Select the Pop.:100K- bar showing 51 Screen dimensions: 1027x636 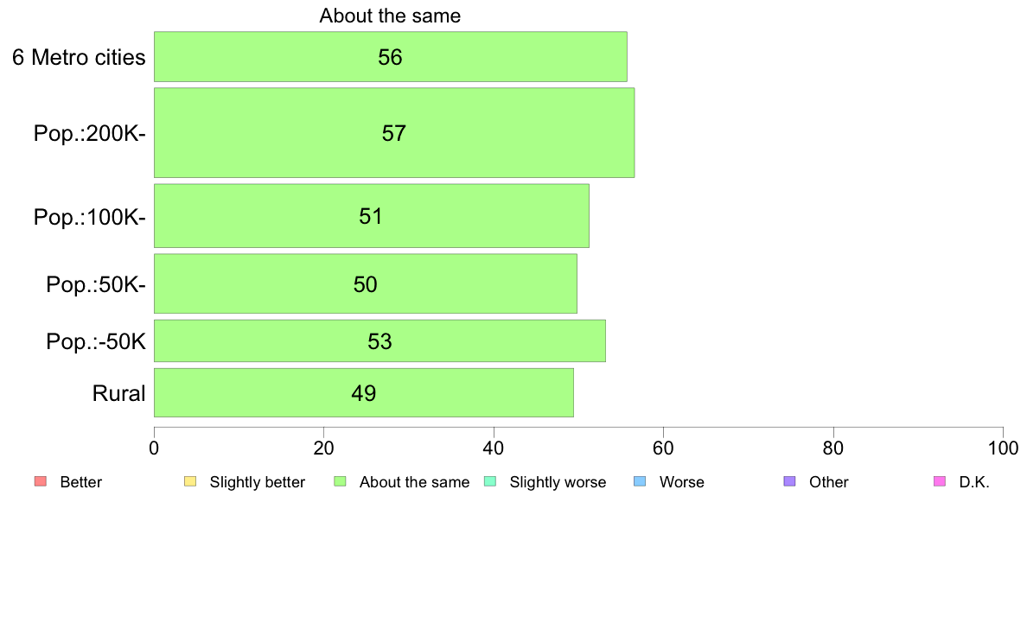372,216
